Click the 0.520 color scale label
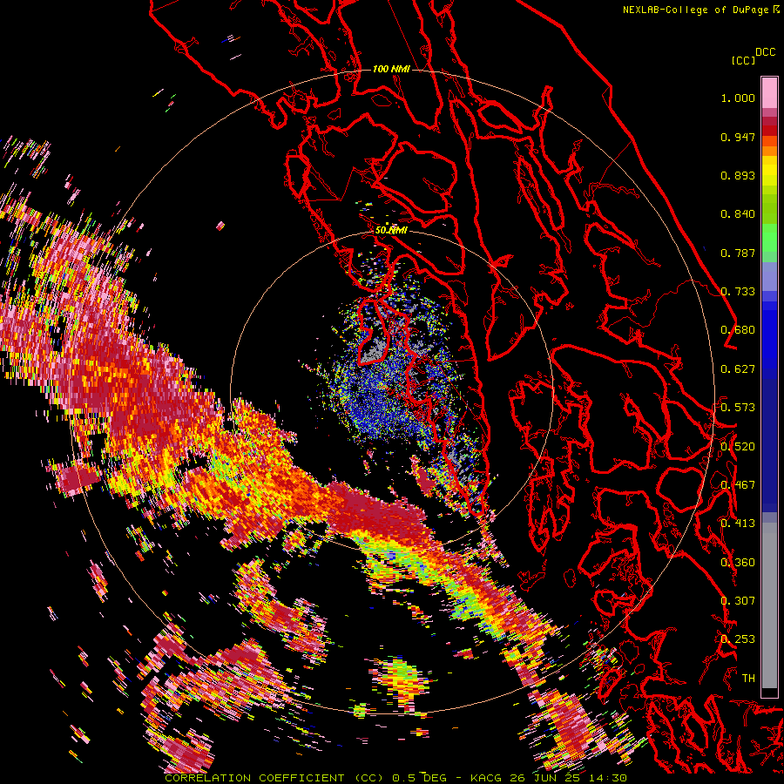The image size is (784, 784). (738, 447)
